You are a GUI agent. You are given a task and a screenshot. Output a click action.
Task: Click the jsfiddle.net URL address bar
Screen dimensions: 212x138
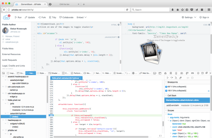[x=66, y=10]
